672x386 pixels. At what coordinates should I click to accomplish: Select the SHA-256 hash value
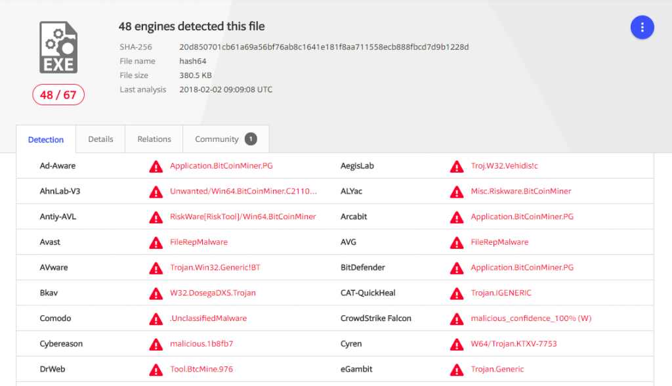click(324, 47)
